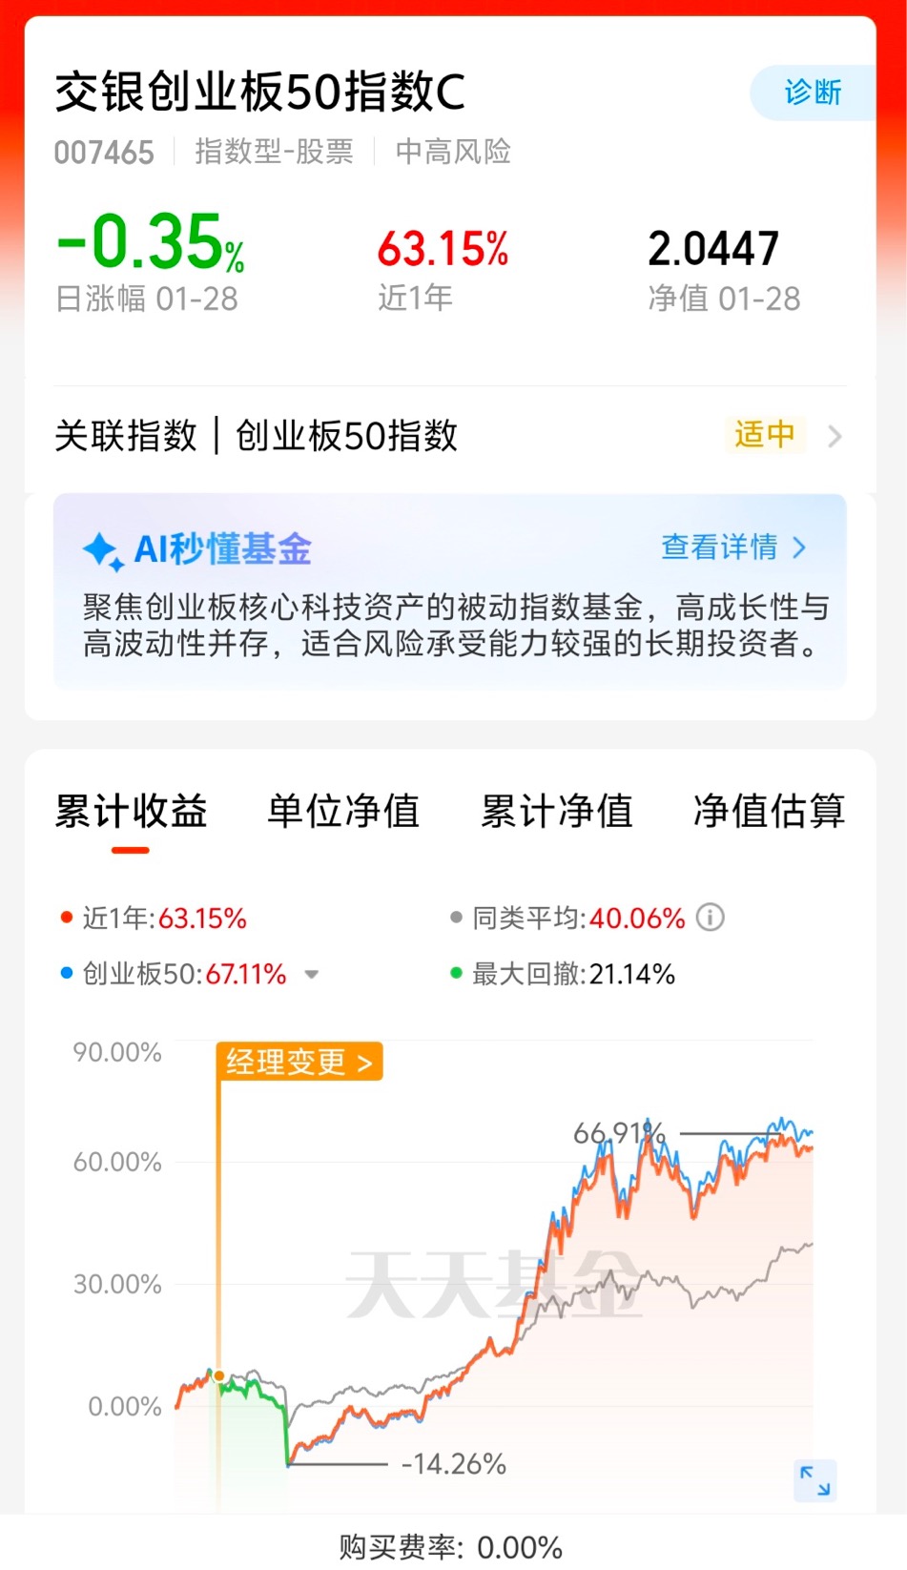Open 查看详情 link in AI card
This screenshot has width=907, height=1570.
pyautogui.click(x=734, y=547)
